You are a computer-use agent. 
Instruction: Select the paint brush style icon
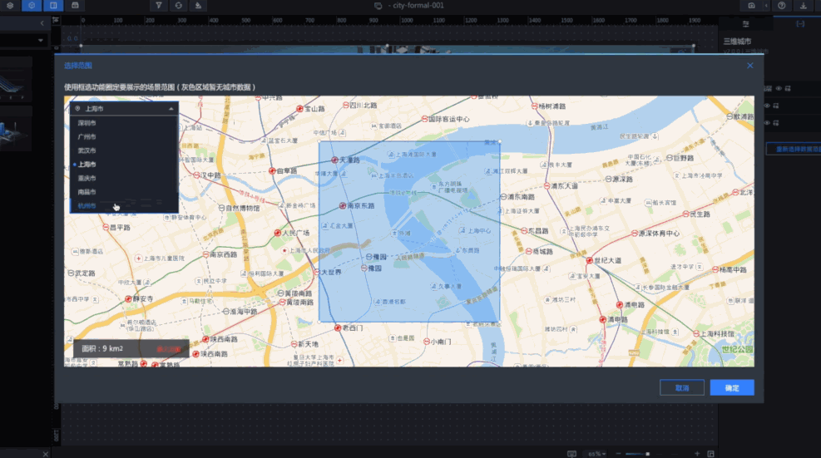click(x=198, y=5)
